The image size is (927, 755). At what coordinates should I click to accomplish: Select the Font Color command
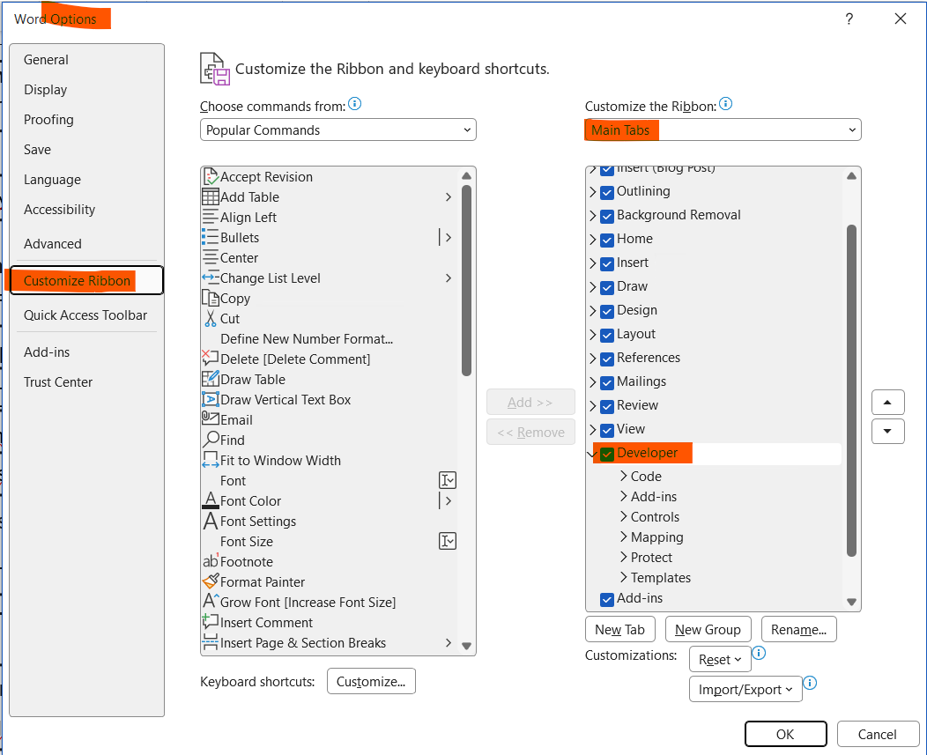[x=250, y=500]
